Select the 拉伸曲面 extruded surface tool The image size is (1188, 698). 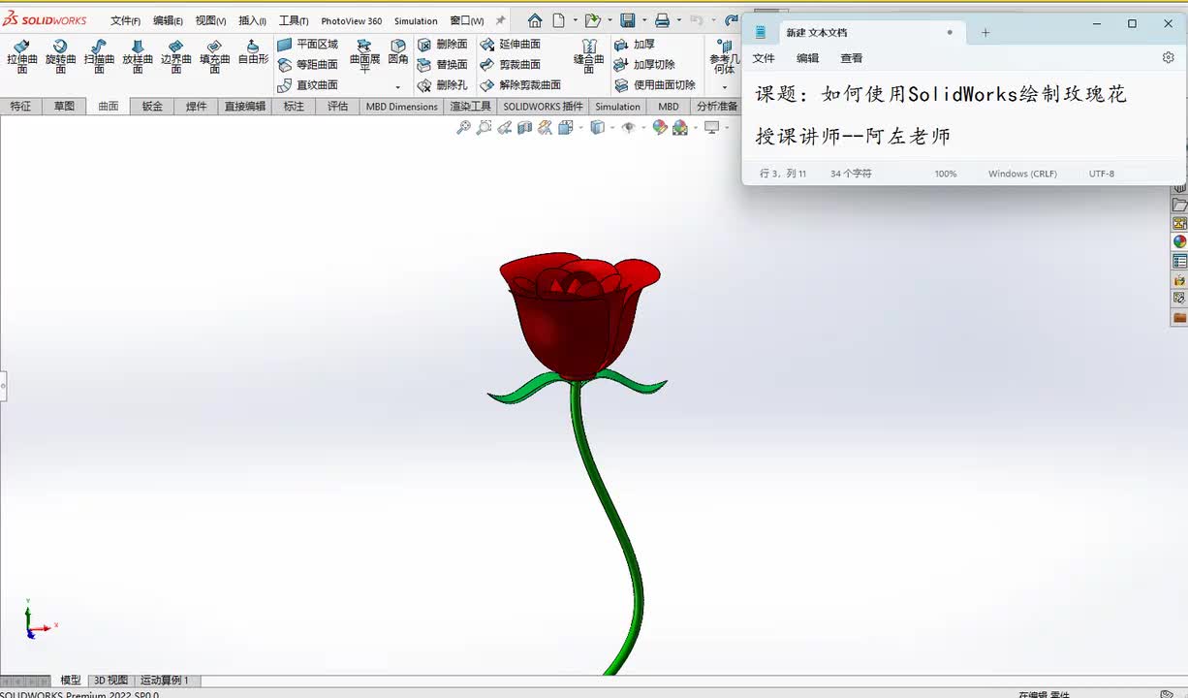(21, 56)
